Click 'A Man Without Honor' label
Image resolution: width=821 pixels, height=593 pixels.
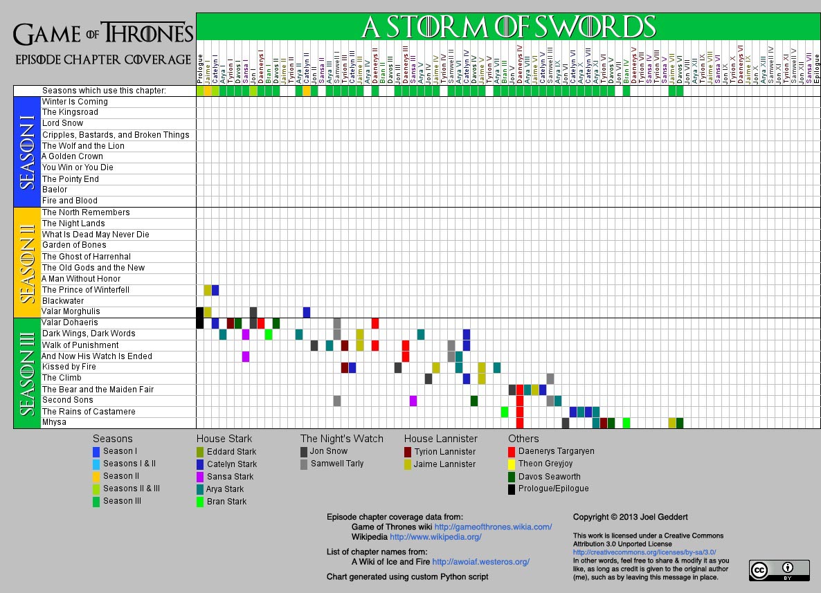click(81, 279)
